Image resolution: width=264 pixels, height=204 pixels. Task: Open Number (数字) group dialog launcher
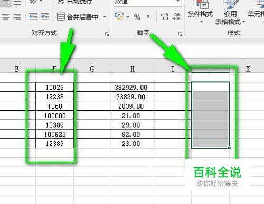click(180, 34)
